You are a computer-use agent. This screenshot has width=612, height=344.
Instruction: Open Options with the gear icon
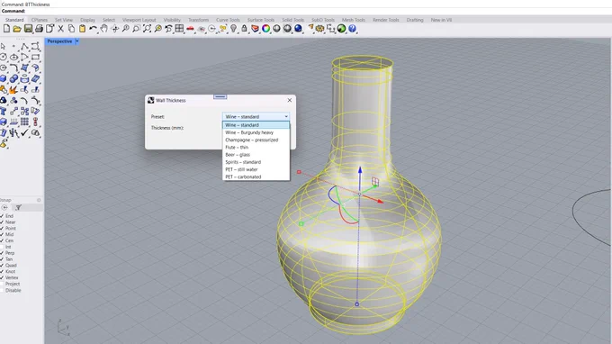click(x=320, y=29)
